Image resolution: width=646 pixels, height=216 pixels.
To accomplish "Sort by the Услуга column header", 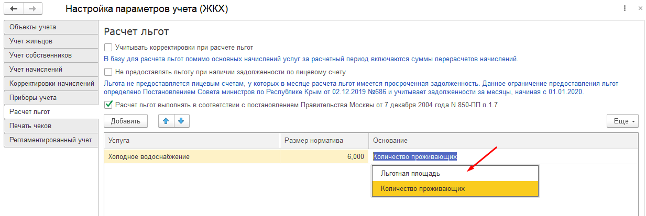I will pos(192,141).
